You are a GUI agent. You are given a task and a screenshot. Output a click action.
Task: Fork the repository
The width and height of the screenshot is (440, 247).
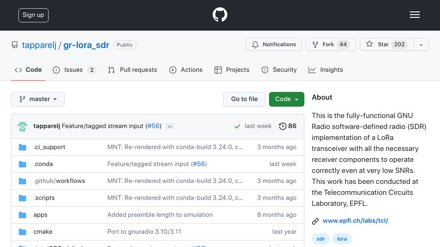click(x=330, y=44)
